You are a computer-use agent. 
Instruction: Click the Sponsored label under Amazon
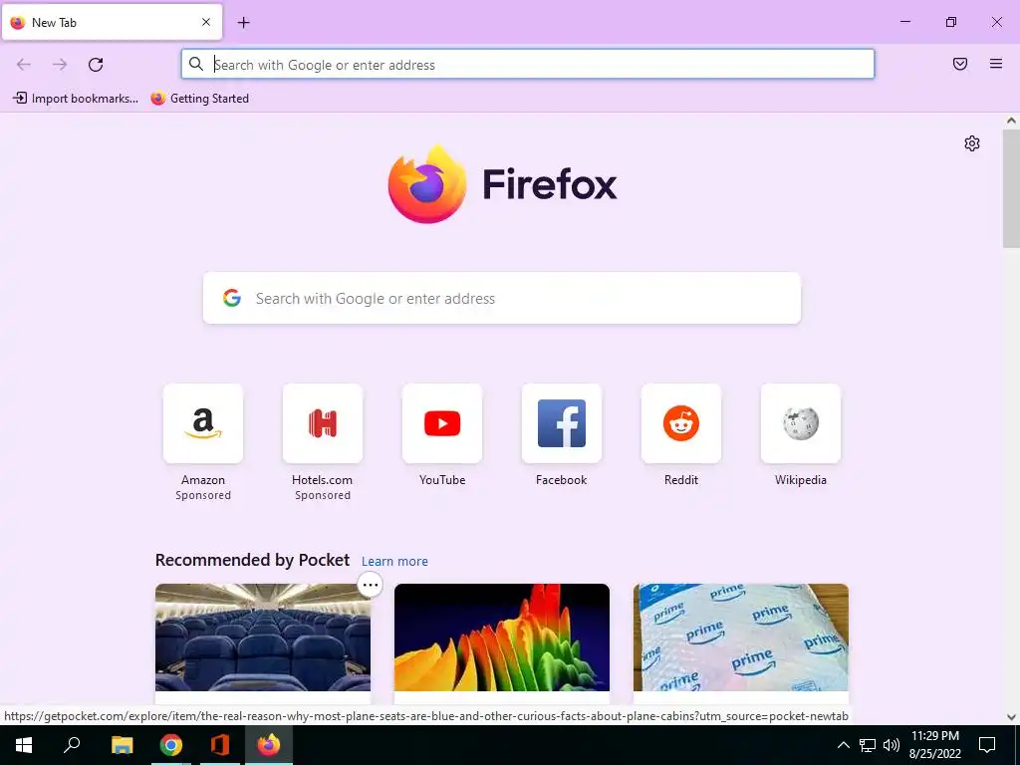click(203, 495)
